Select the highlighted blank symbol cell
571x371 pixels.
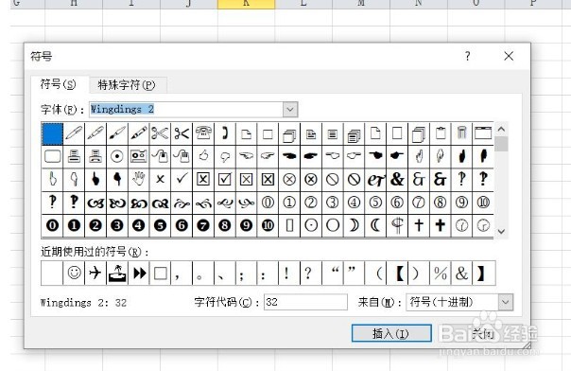[52, 133]
